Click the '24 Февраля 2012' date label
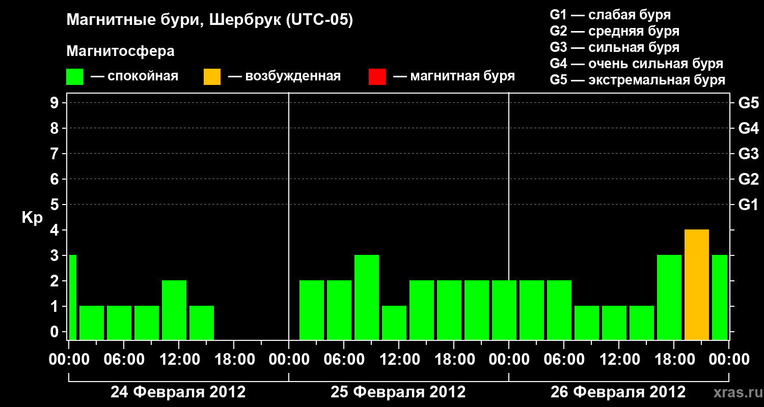 coord(178,392)
